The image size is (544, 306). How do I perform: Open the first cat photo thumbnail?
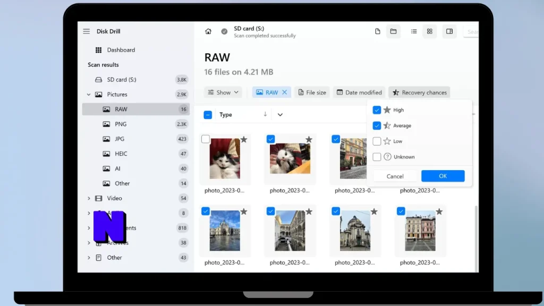point(225,158)
